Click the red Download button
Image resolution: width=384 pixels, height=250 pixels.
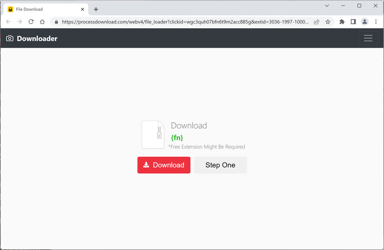tap(164, 165)
